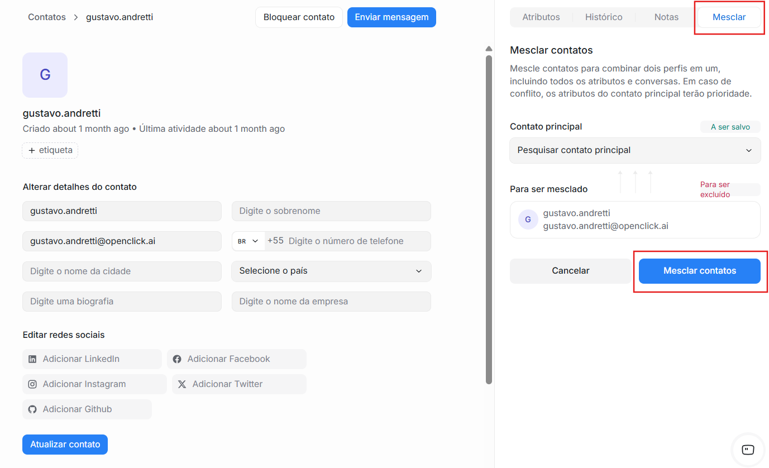Click the Bloquear contato button
769x468 pixels.
click(x=299, y=17)
